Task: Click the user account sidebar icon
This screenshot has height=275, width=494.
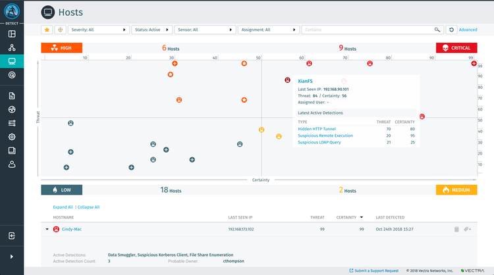Action: click(x=12, y=164)
